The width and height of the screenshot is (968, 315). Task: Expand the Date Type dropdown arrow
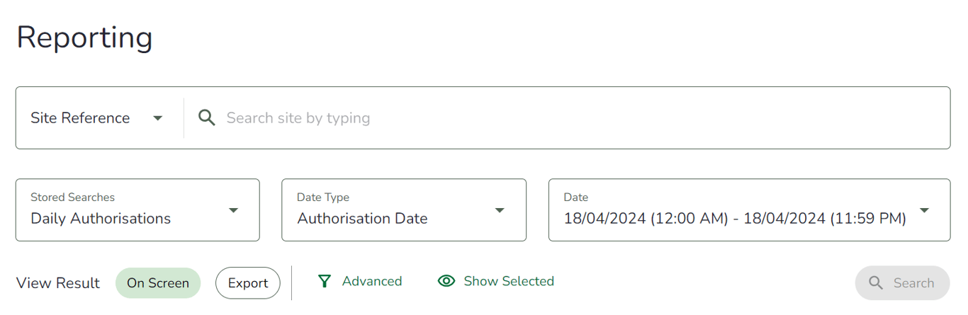point(500,210)
